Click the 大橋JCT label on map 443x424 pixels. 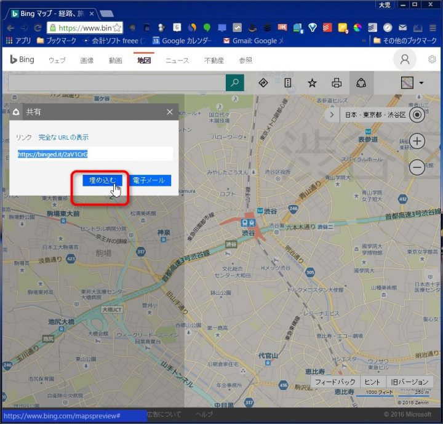[112, 310]
